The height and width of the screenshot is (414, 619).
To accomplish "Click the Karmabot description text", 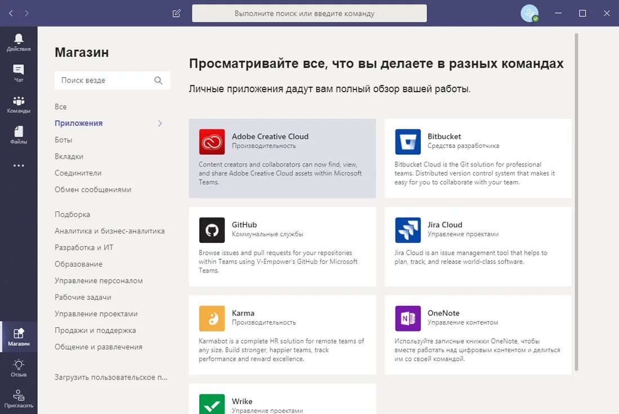I will [281, 350].
